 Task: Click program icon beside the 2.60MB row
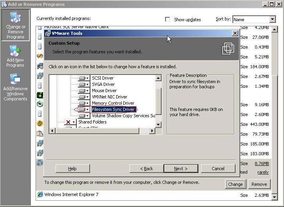(x=40, y=114)
